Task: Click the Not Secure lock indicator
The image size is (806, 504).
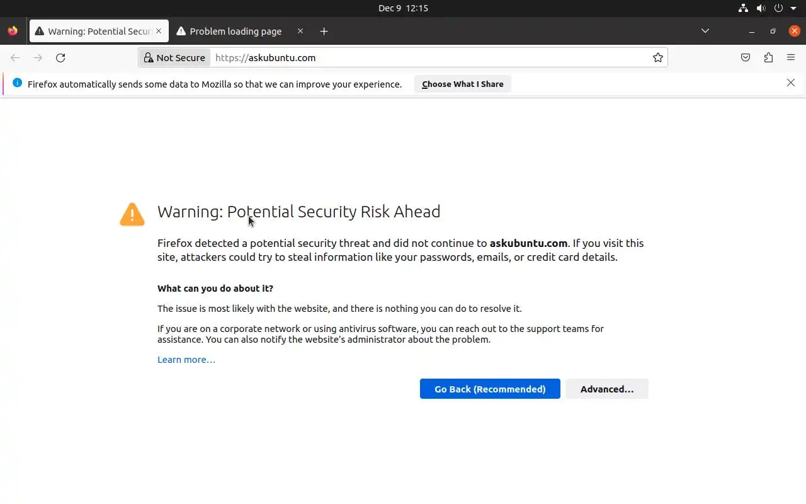Action: pos(174,58)
